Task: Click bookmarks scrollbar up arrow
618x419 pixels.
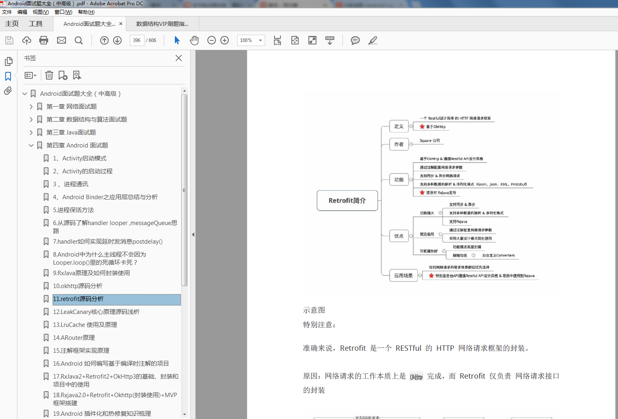Action: click(185, 91)
